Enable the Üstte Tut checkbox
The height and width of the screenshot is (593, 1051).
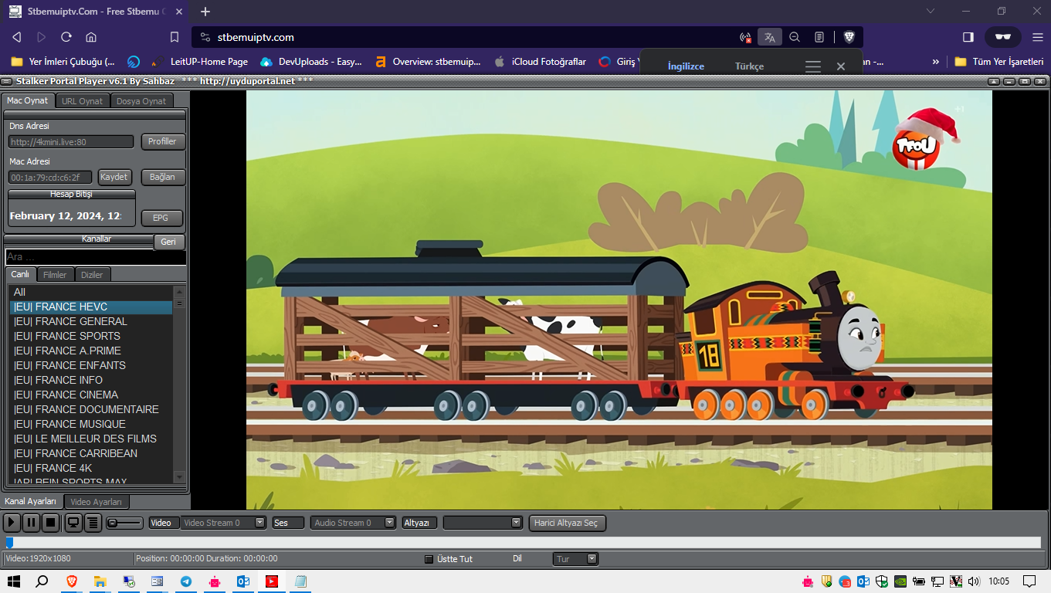[429, 559]
